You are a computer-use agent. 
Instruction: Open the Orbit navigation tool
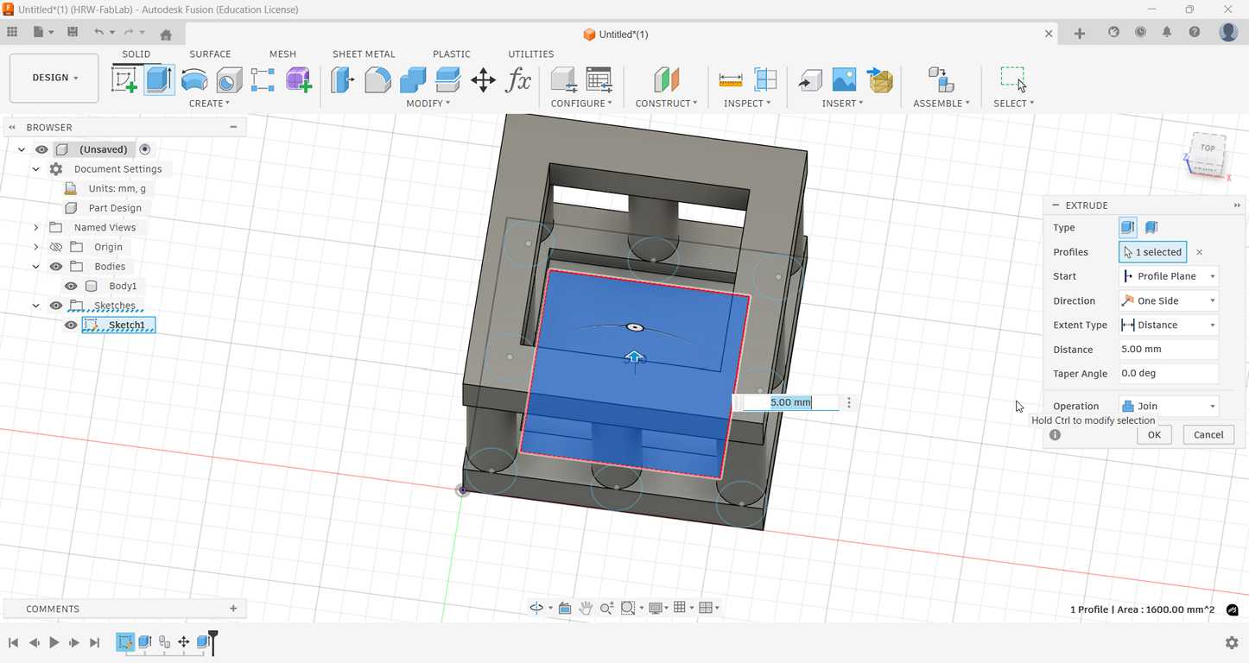click(x=536, y=608)
